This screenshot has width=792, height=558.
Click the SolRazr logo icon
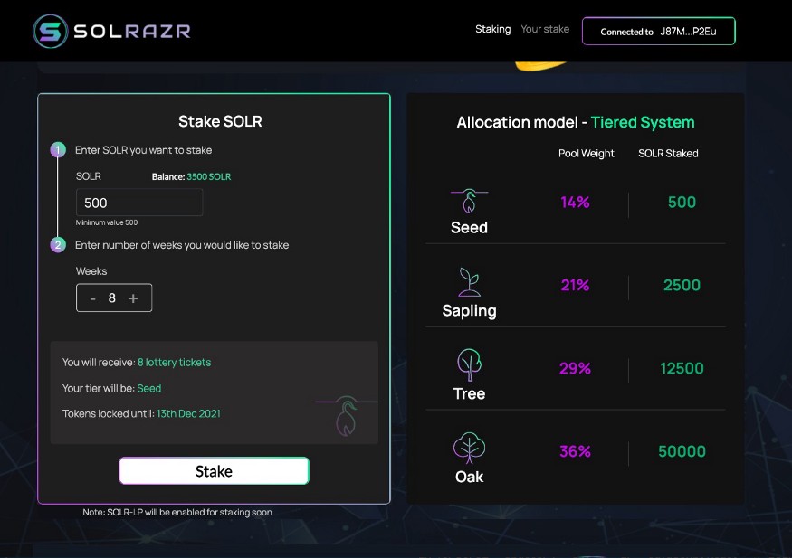click(50, 32)
